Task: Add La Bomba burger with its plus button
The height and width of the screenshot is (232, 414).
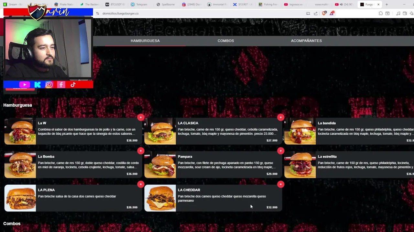Action: click(141, 151)
